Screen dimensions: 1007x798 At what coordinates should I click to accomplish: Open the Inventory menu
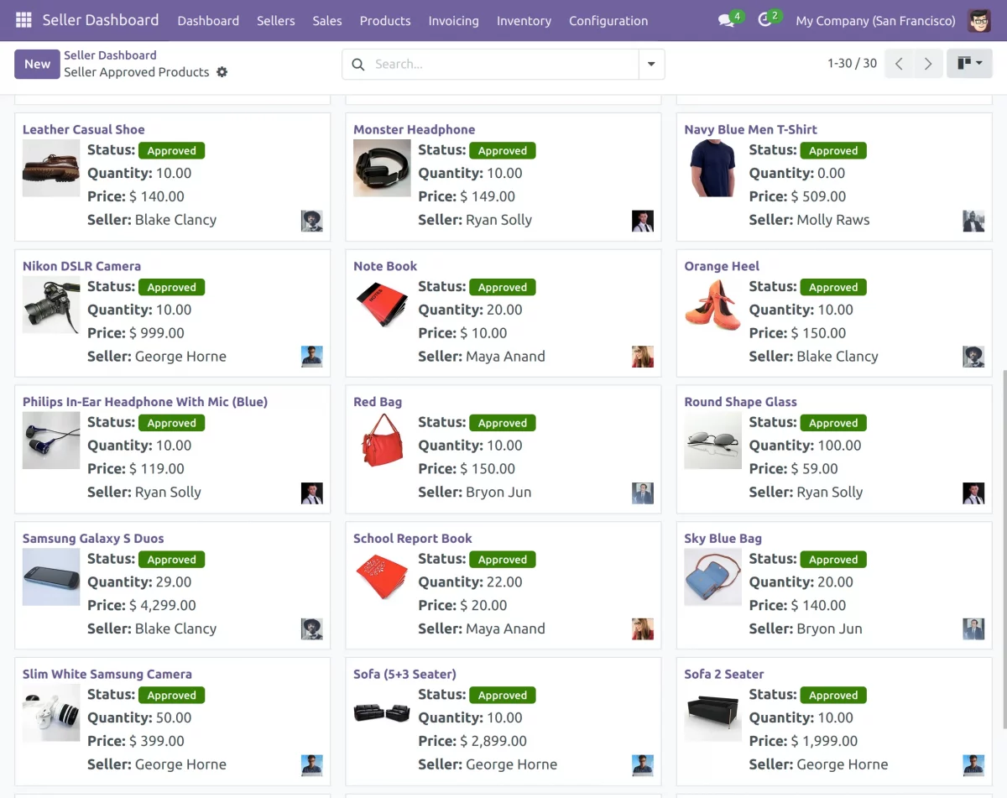click(x=524, y=20)
